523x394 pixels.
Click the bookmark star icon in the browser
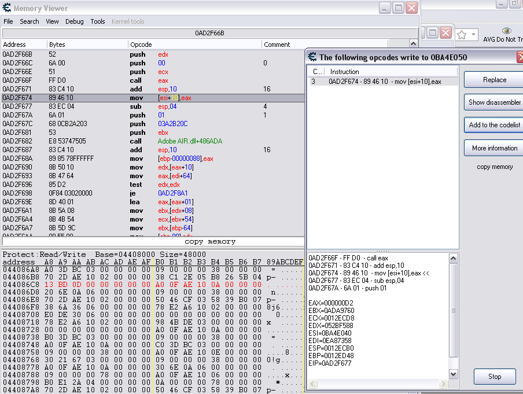pos(462,35)
